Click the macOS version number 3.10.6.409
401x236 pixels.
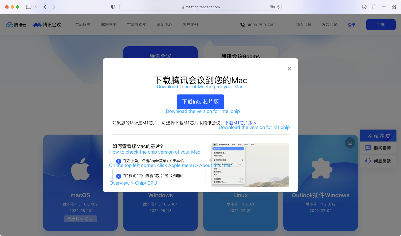click(x=88, y=204)
